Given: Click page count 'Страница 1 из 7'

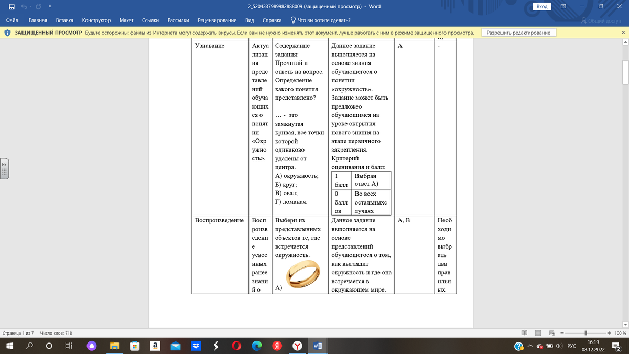Looking at the screenshot, I should point(18,333).
